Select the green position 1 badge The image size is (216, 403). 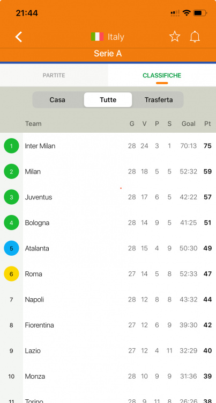pos(11,146)
